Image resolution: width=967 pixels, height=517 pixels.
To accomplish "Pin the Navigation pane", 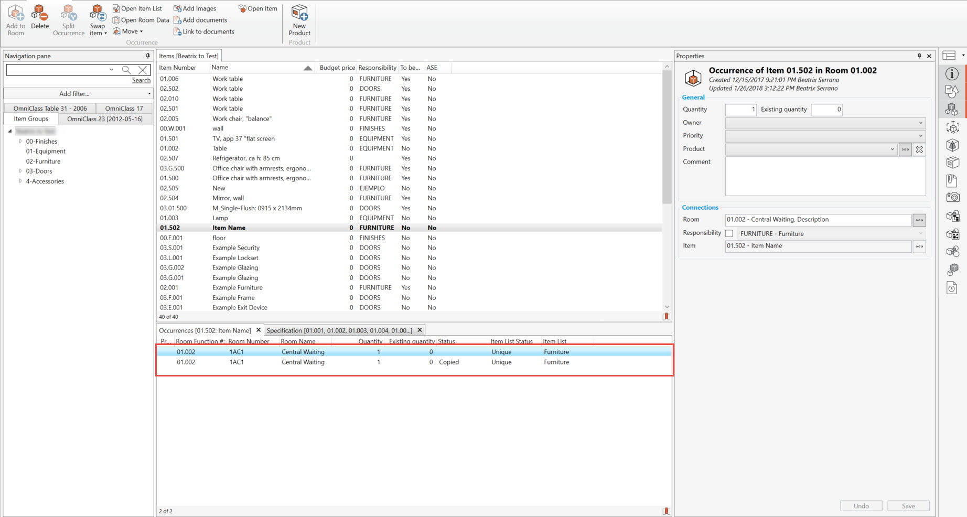I will coord(148,56).
